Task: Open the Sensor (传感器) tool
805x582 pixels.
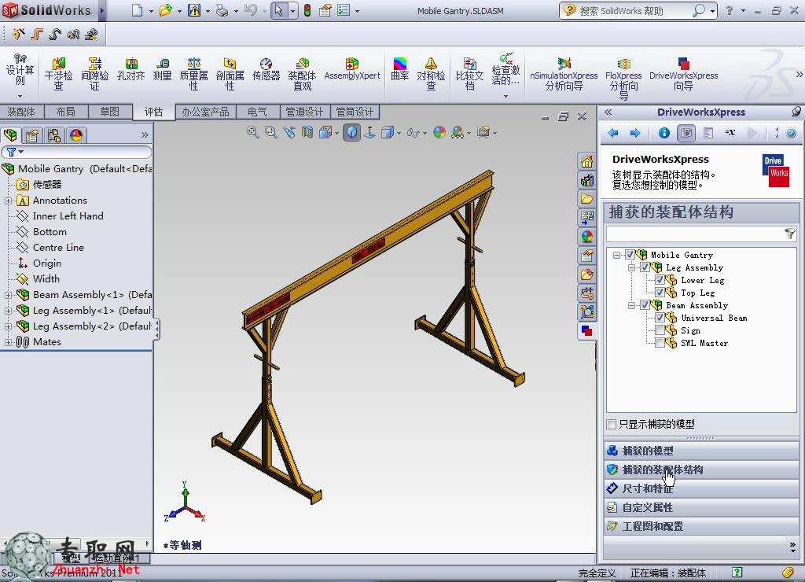Action: click(266, 69)
